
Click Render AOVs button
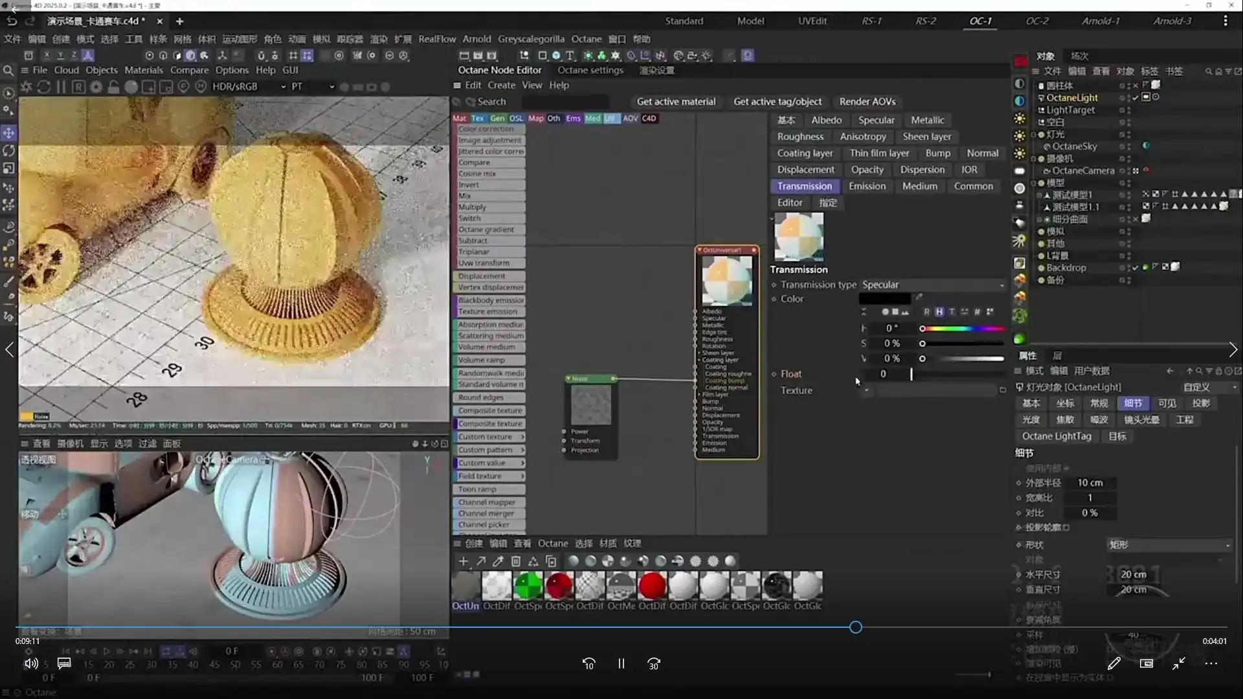[x=867, y=102]
